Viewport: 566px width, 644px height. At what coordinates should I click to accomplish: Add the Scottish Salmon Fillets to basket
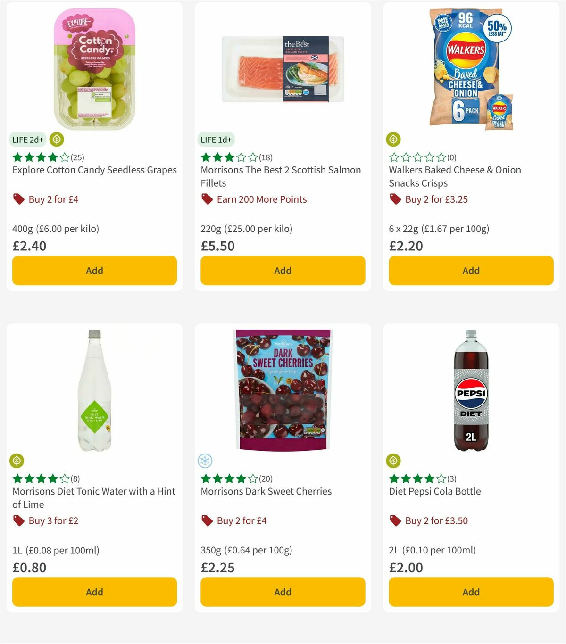(283, 270)
